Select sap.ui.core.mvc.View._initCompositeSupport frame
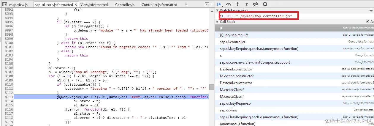The image size is (374, 126). [x=294, y=62]
